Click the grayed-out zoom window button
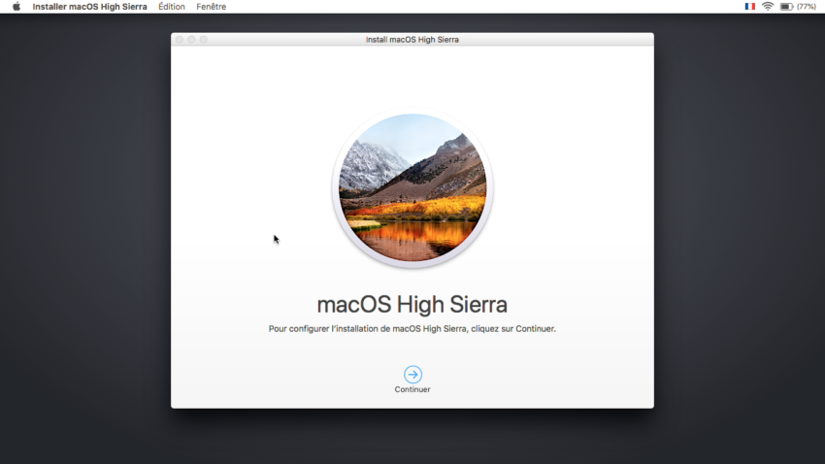Viewport: 825px width, 464px height. 204,40
